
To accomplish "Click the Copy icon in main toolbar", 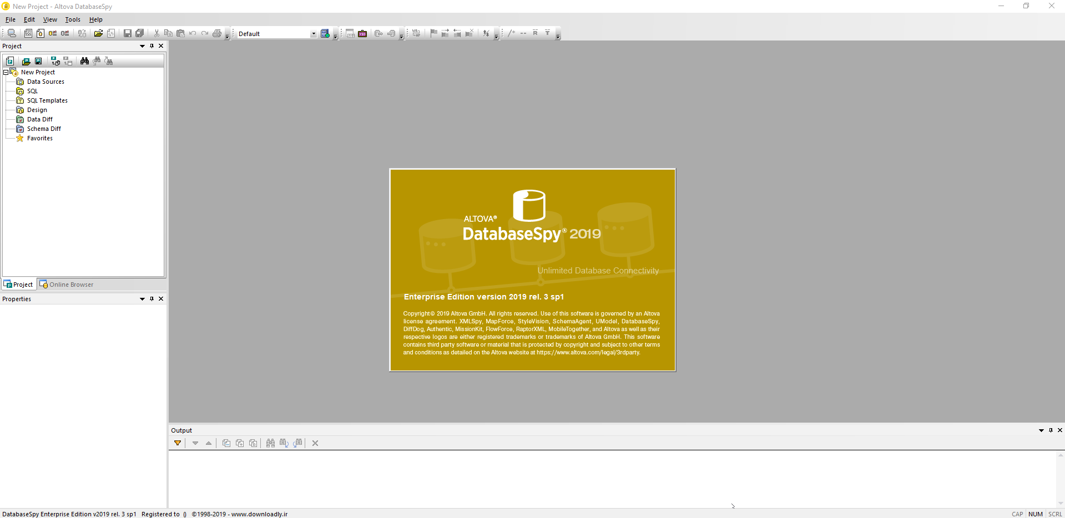I will 169,33.
